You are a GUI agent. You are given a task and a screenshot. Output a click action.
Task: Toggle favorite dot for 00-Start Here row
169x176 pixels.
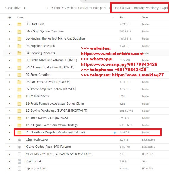[x=10, y=24]
